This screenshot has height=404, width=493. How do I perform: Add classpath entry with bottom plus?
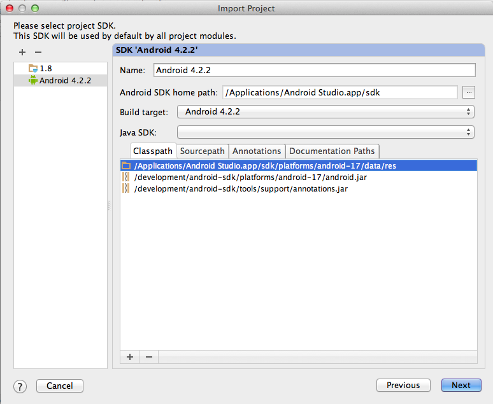(x=130, y=357)
